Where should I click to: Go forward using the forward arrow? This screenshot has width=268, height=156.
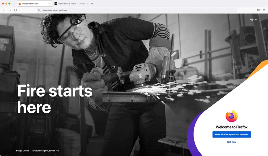click(x=10, y=10)
